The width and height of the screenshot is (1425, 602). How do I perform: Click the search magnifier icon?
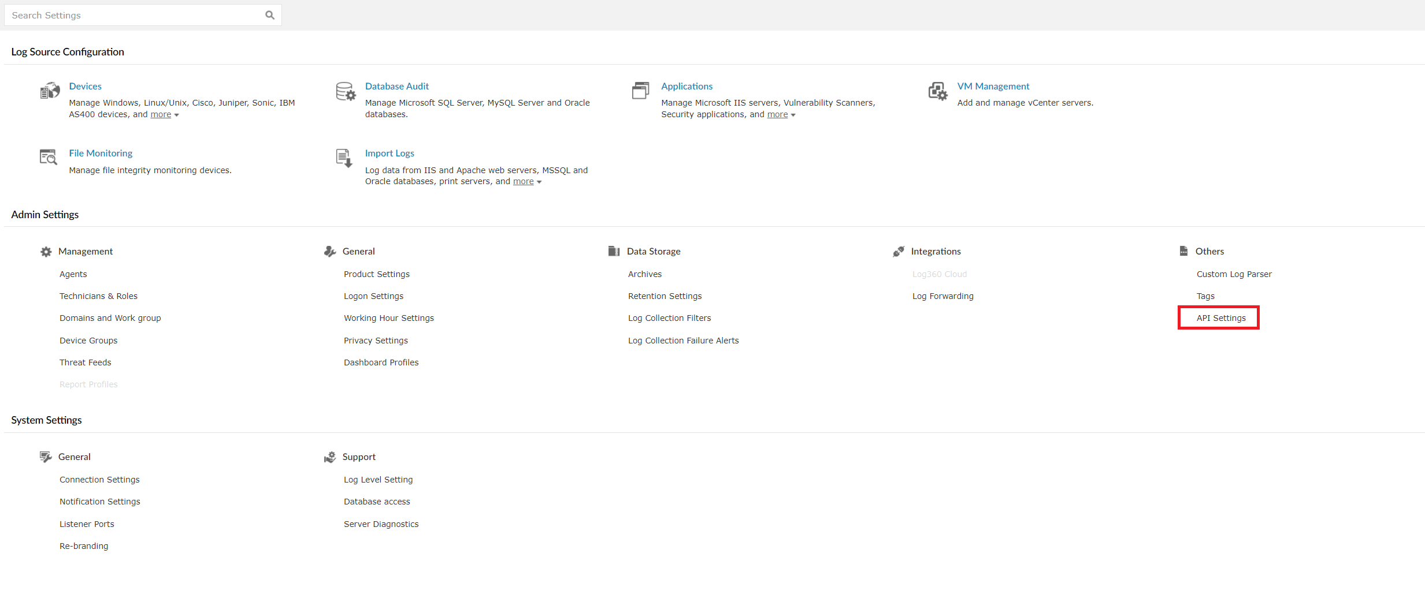coord(269,15)
